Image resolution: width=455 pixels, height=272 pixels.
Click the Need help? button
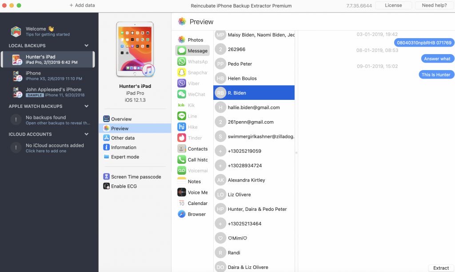pyautogui.click(x=434, y=5)
